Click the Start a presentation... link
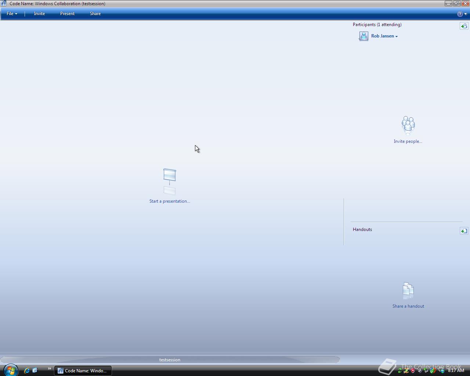This screenshot has height=376, width=470. pyautogui.click(x=170, y=201)
